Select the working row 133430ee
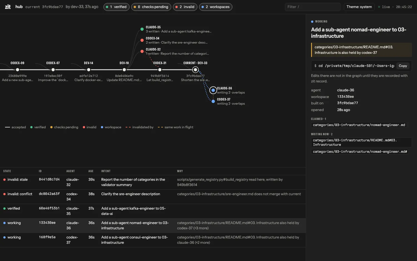The image size is (417, 261). (153, 225)
